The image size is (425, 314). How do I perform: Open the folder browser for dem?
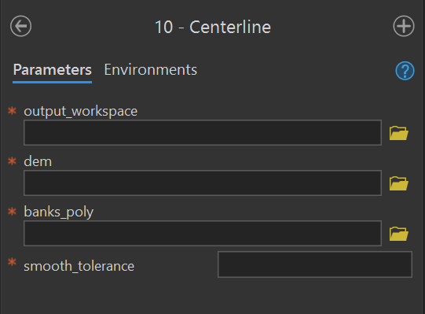point(399,183)
